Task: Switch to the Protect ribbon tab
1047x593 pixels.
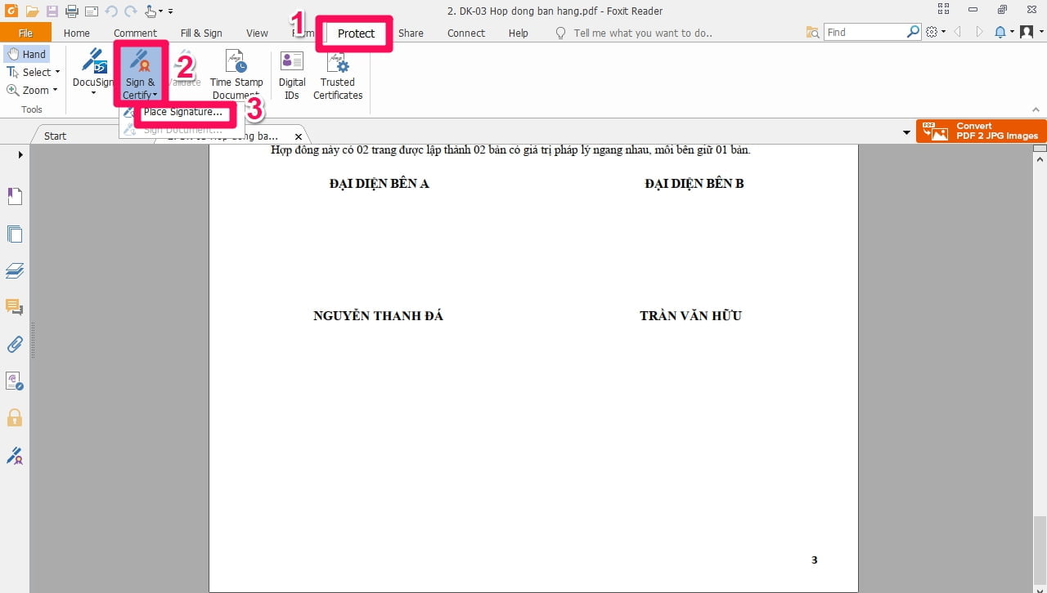Action: coord(356,33)
